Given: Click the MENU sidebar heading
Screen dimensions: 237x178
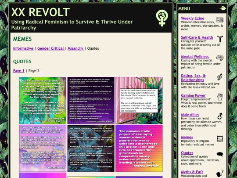Looking at the screenshot, I should (x=184, y=9).
